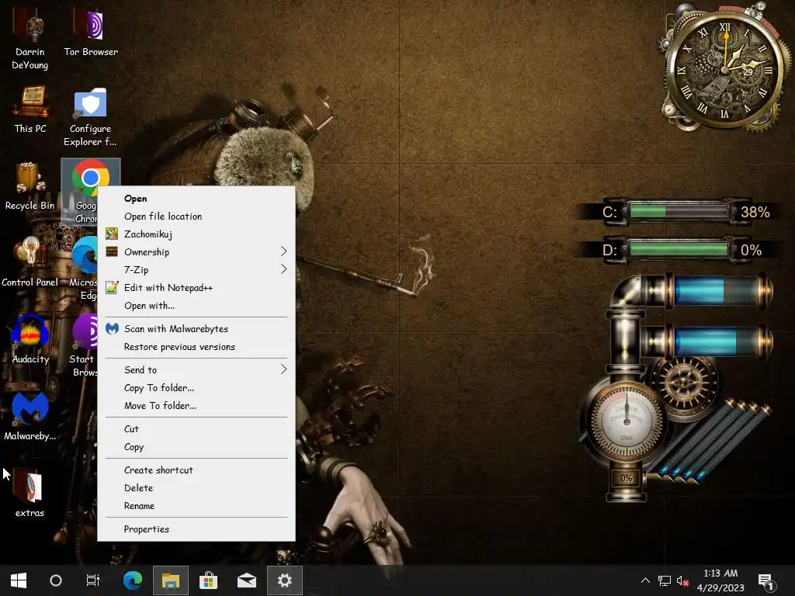Screen dimensions: 795x596
Task: Click the D: drive usage bar
Action: coord(679,249)
